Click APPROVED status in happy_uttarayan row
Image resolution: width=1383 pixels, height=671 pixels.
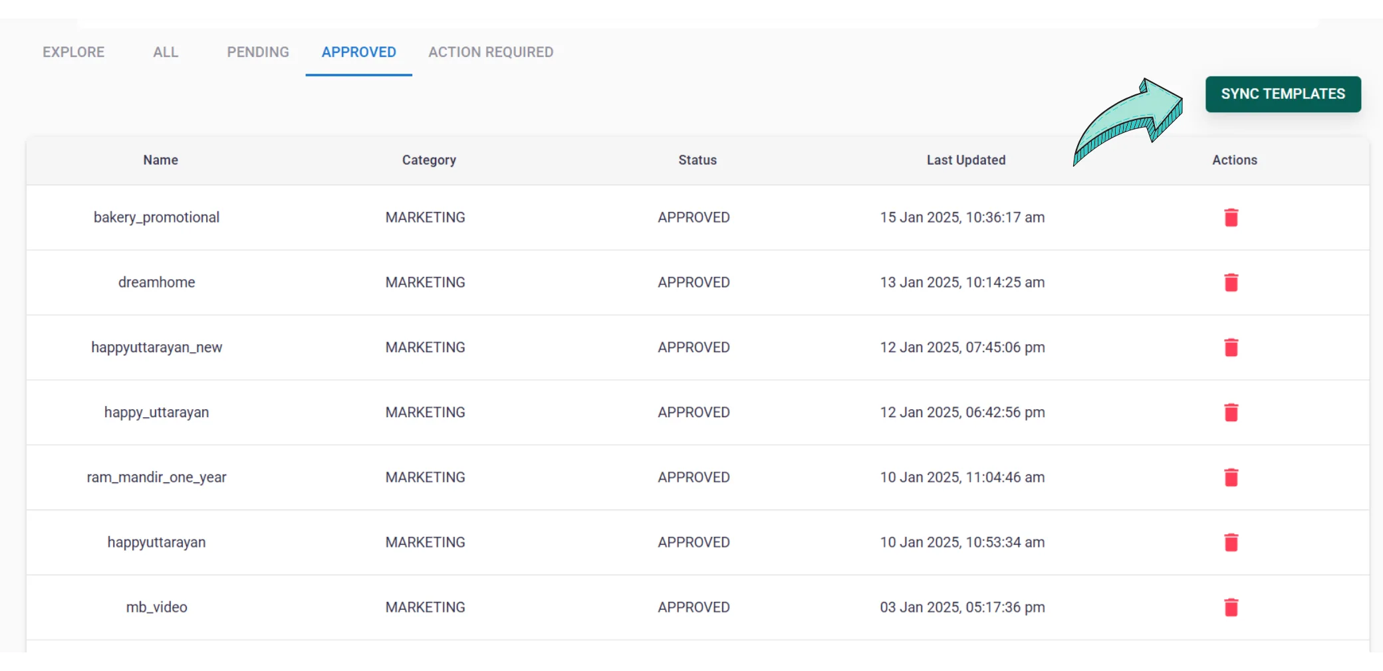tap(694, 413)
